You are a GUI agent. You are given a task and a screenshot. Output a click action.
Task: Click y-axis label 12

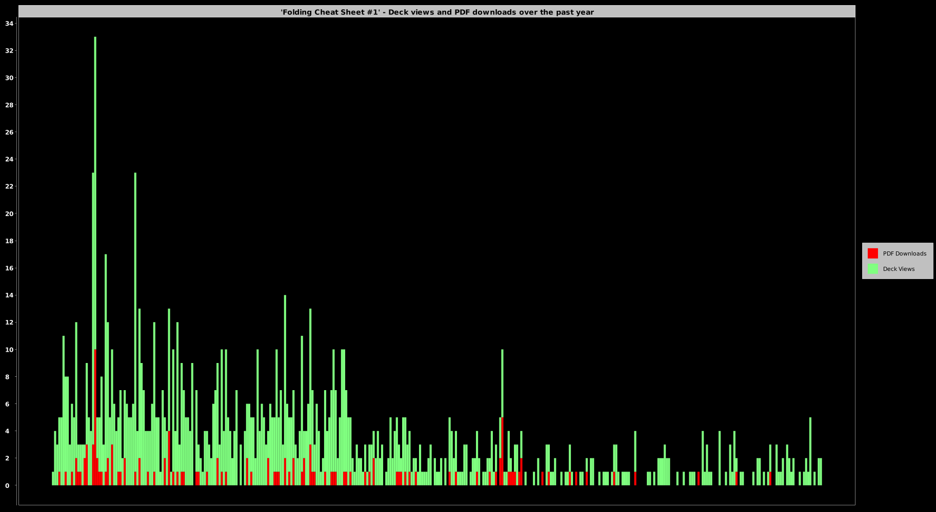point(9,322)
